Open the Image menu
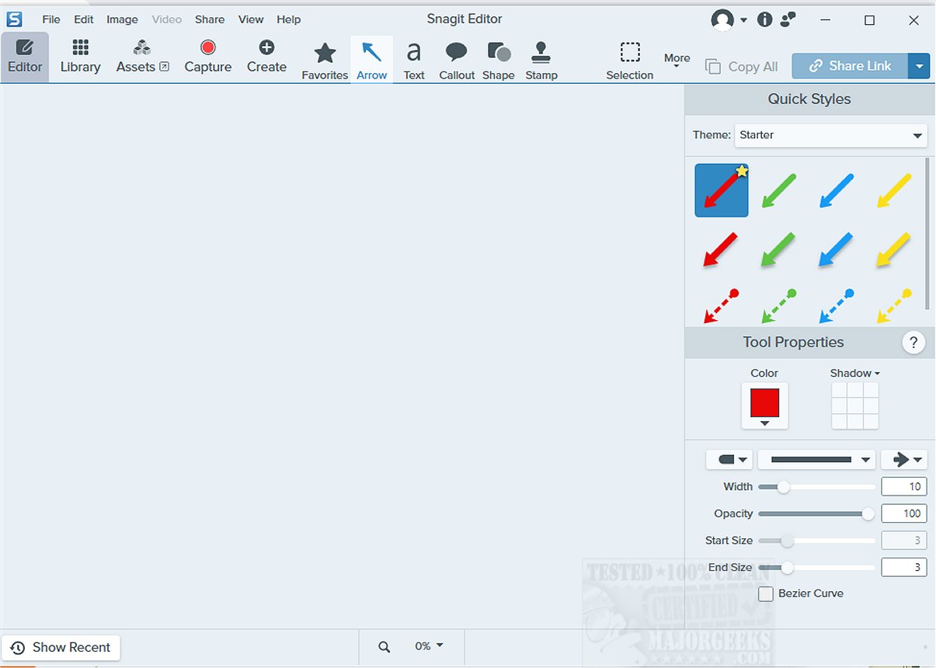 (x=122, y=19)
